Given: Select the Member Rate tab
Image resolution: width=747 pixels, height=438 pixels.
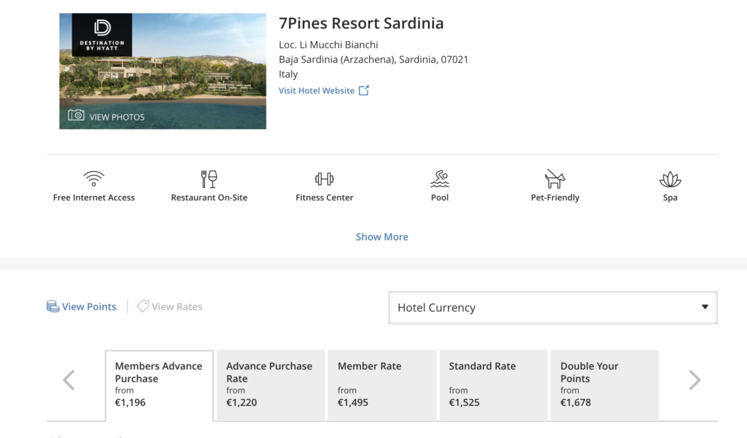Looking at the screenshot, I should tap(382, 386).
